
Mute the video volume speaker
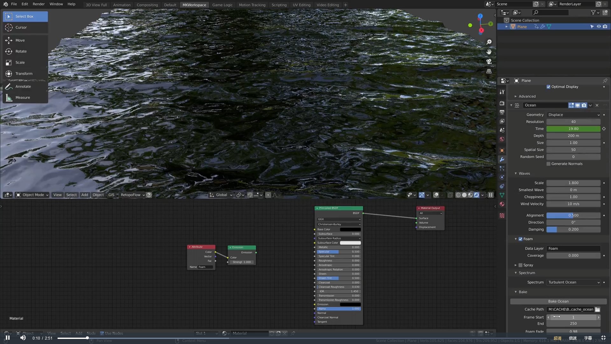click(23, 338)
